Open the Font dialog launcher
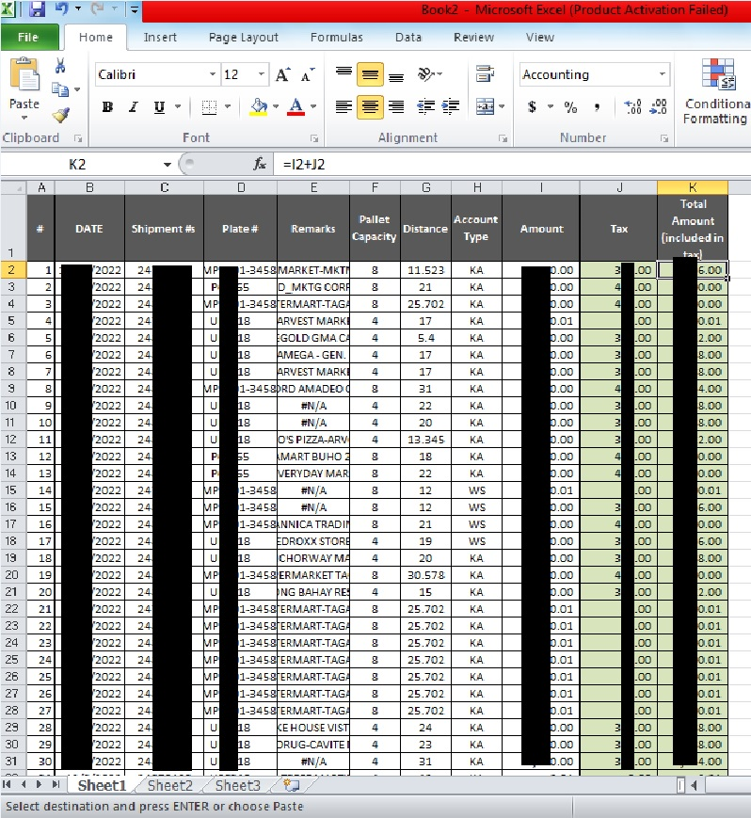The image size is (751, 818). [314, 138]
